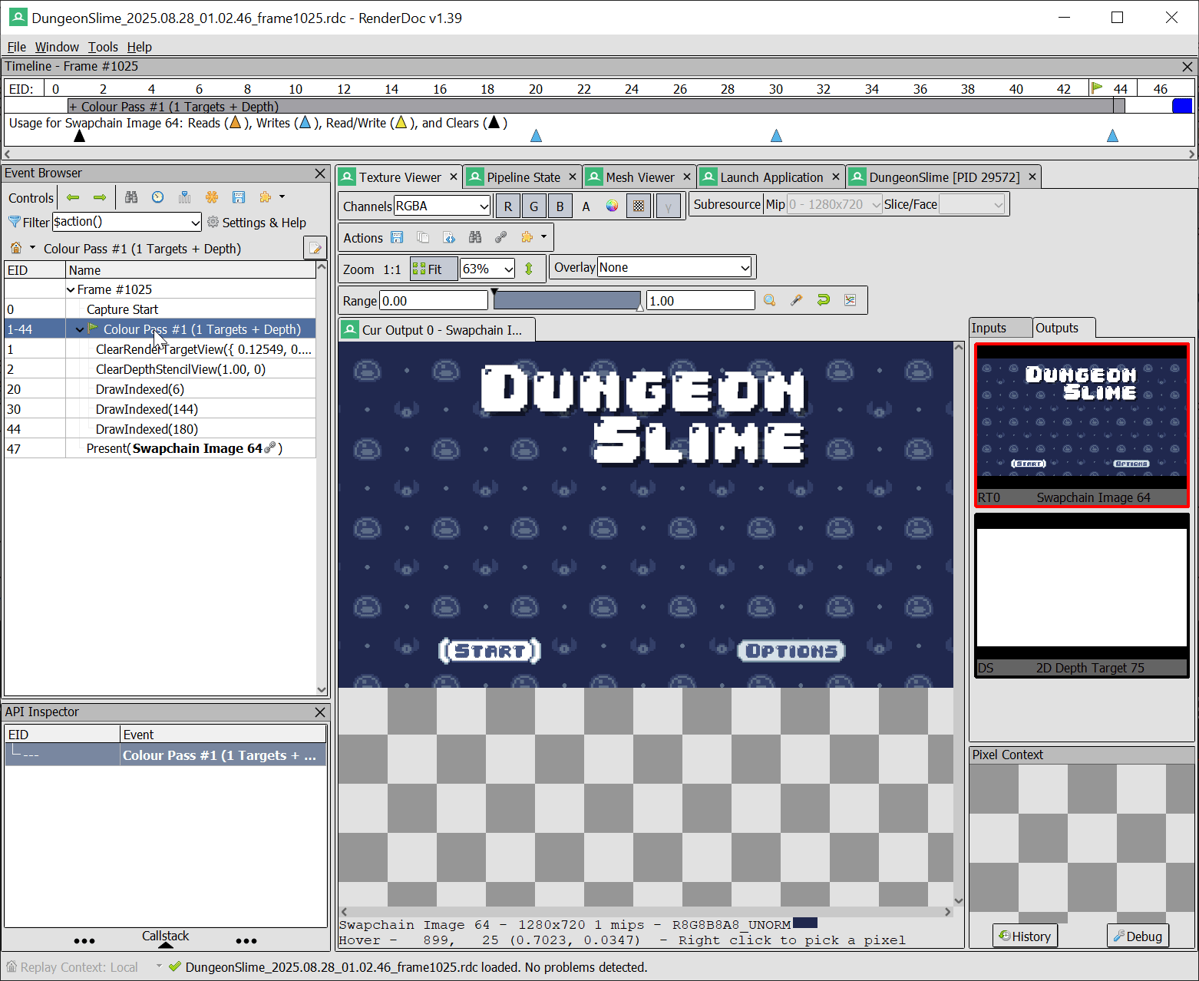
Task: Switch to the Pipeline State tab
Action: coord(521,177)
